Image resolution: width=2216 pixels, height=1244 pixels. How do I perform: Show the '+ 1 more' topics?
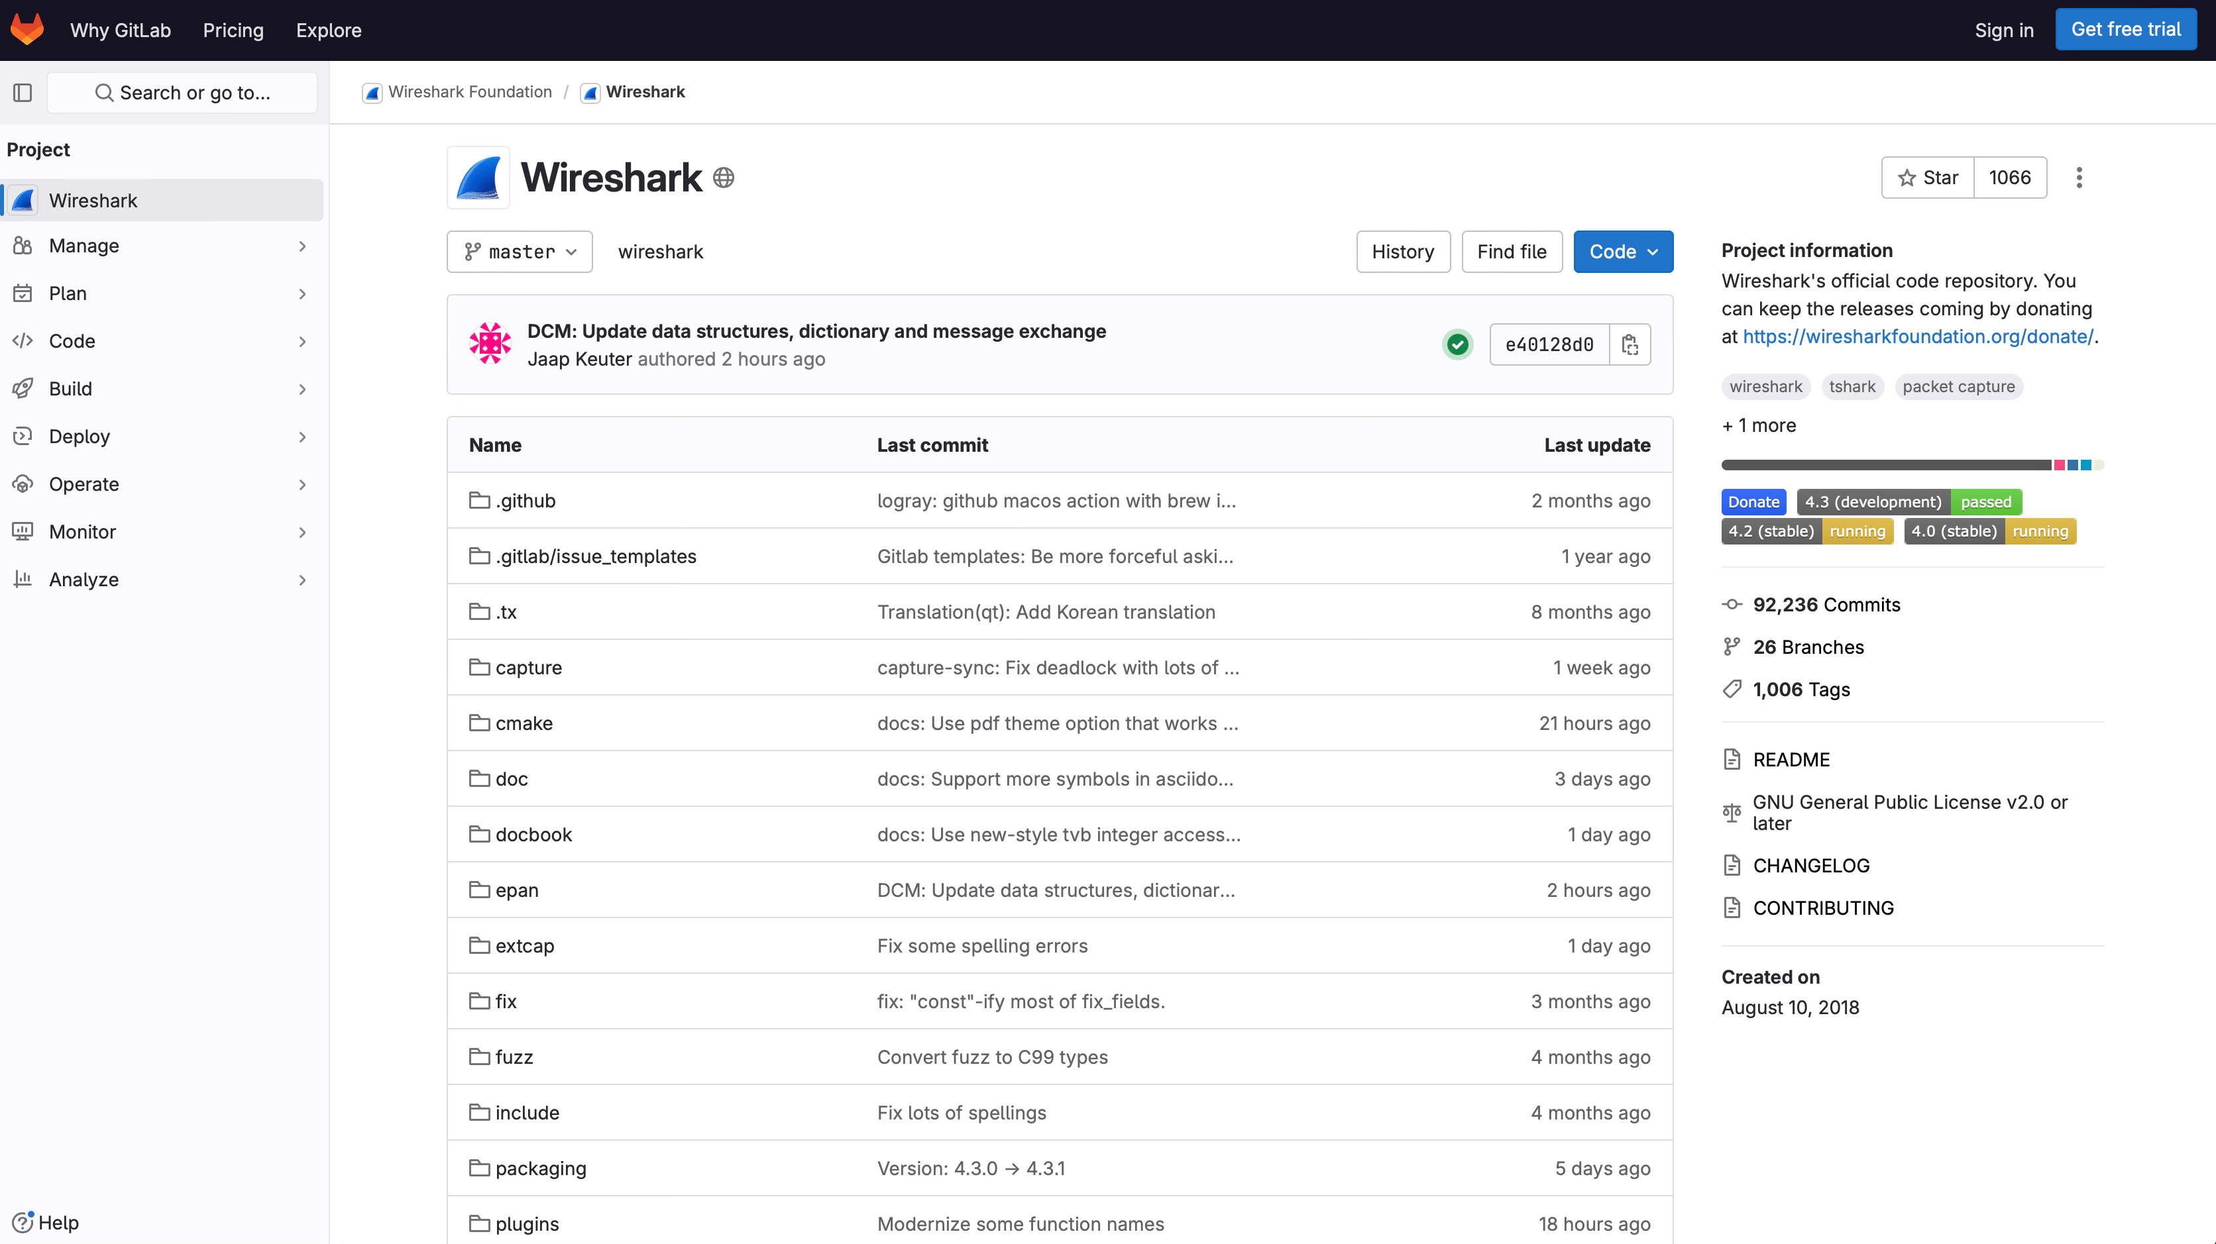[x=1759, y=425]
